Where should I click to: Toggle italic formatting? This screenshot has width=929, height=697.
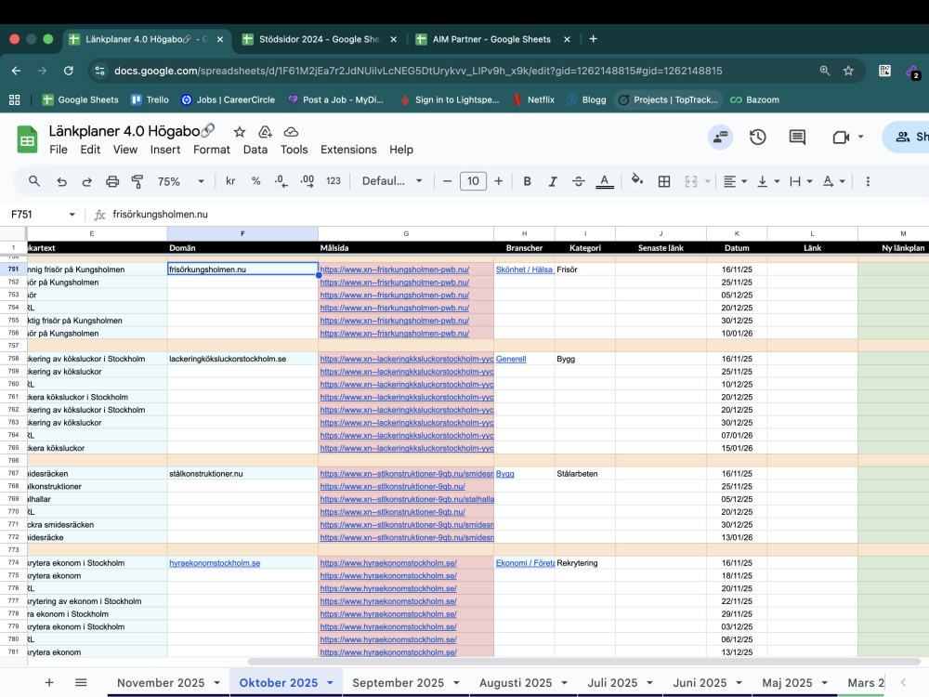pos(552,181)
